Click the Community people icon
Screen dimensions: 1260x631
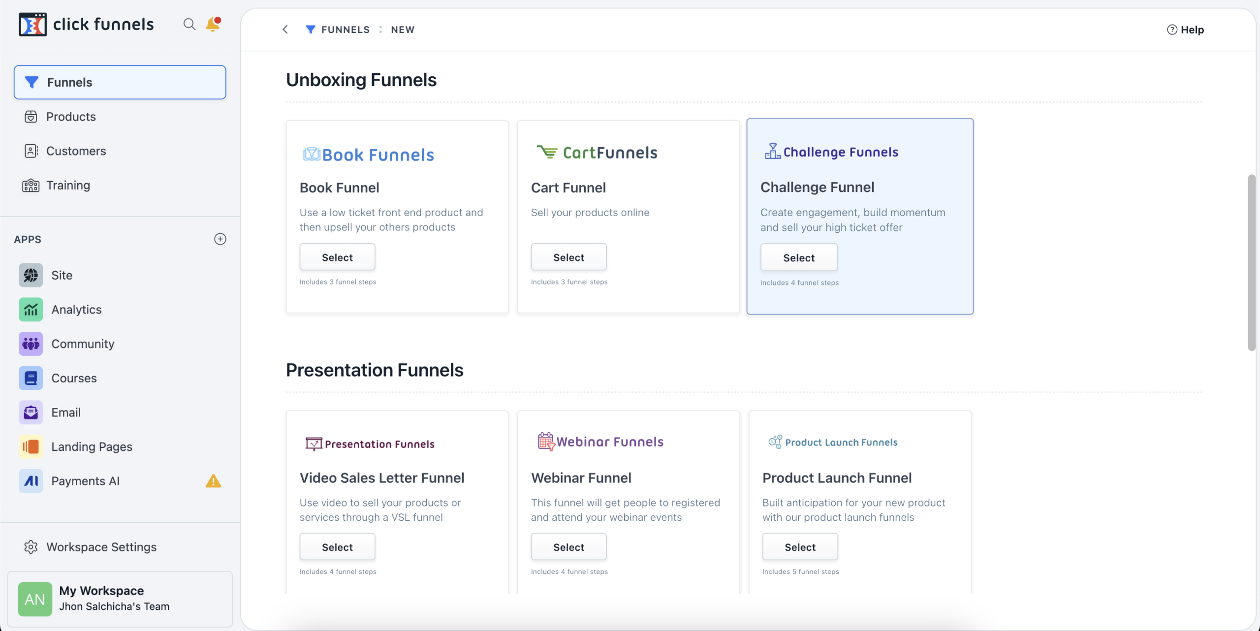tap(31, 344)
